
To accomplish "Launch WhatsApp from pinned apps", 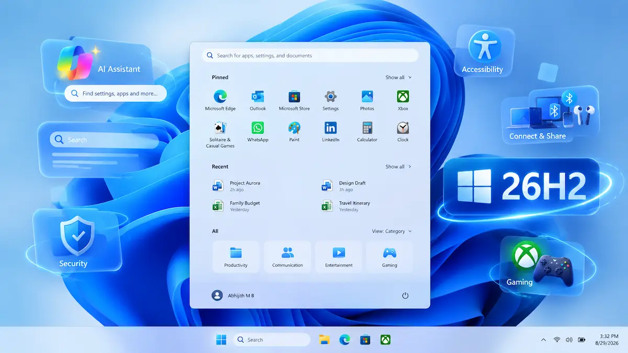I will [257, 132].
